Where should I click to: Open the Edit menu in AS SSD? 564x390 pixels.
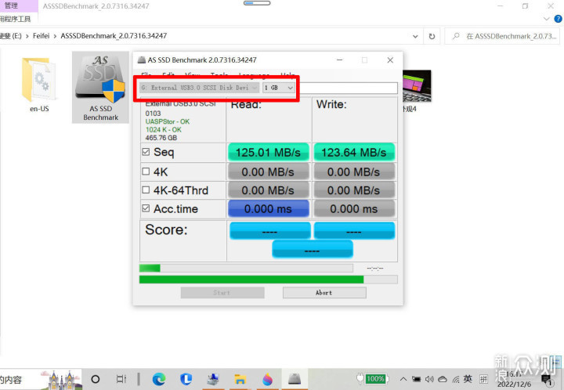point(168,75)
